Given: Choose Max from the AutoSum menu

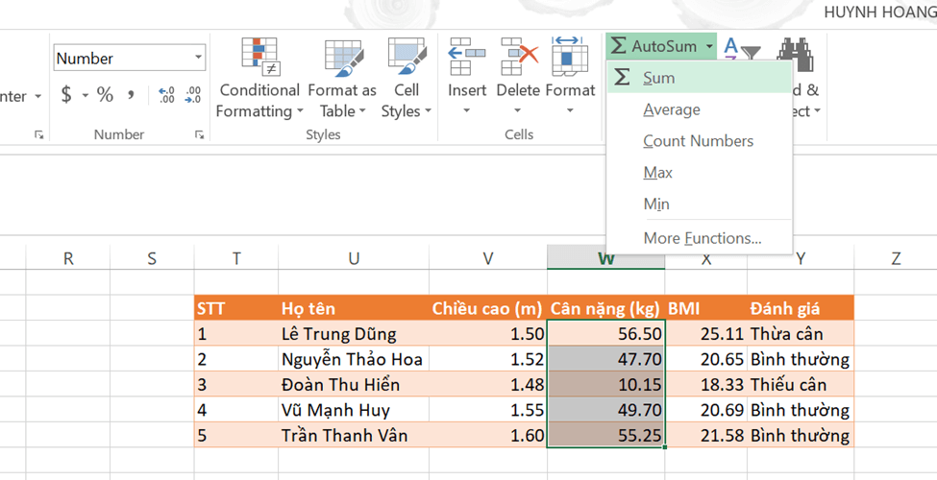Looking at the screenshot, I should pyautogui.click(x=700, y=173).
